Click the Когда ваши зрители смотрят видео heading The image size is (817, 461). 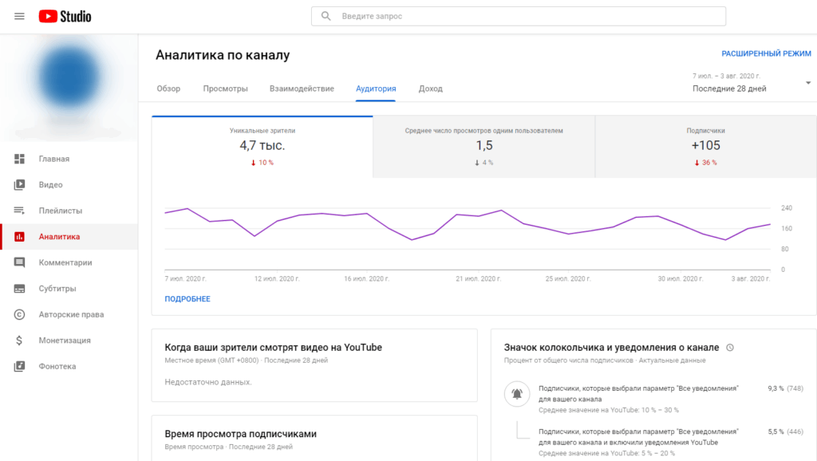(x=273, y=348)
